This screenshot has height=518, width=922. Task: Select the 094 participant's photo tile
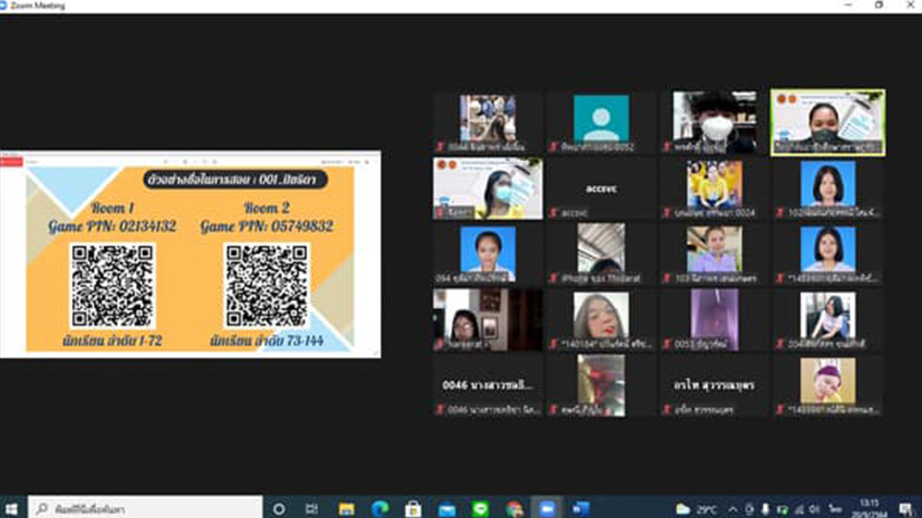(488, 254)
